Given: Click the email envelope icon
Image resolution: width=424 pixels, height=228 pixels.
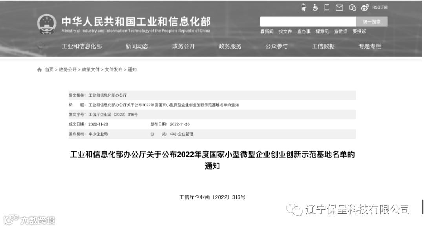Looking at the screenshot, I should [x=339, y=7].
